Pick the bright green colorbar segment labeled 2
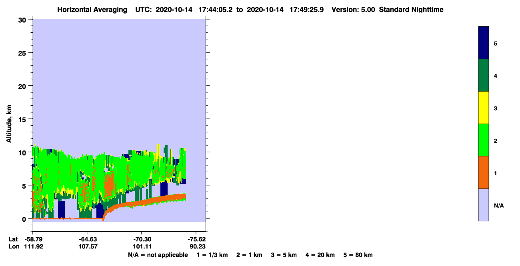Screen dimensions: 520x266 click(484, 140)
